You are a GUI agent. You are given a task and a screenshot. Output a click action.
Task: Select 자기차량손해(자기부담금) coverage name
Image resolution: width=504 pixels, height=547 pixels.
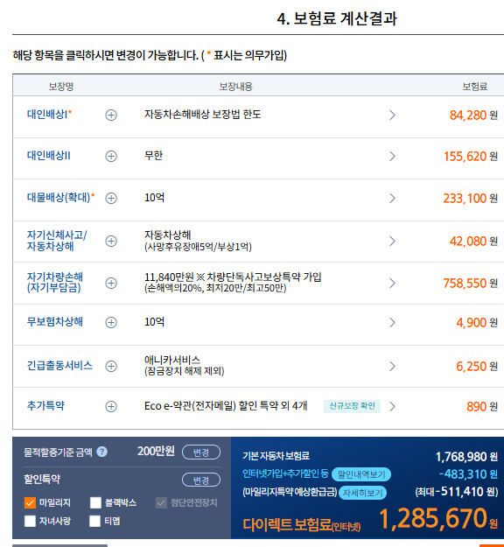(55, 282)
